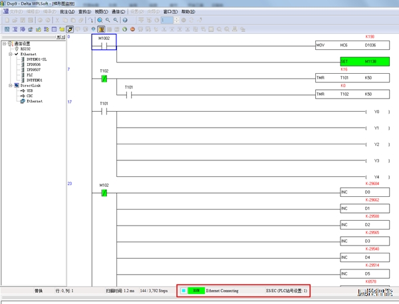This screenshot has height=304, width=399.
Task: Collapse the 通信设置 root tree node
Action: (x=4, y=44)
